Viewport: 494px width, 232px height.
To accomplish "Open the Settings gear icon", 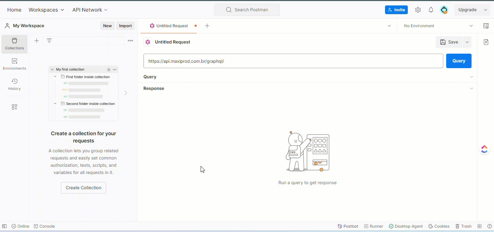I will tap(418, 10).
